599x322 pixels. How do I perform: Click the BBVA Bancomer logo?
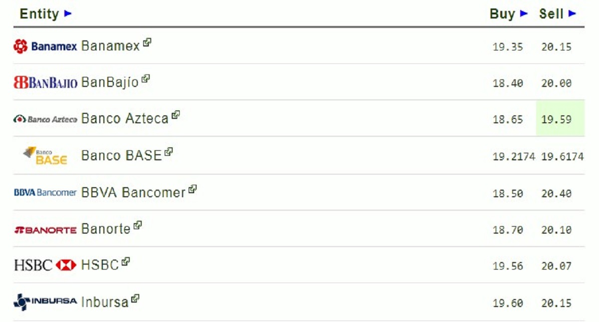45,192
